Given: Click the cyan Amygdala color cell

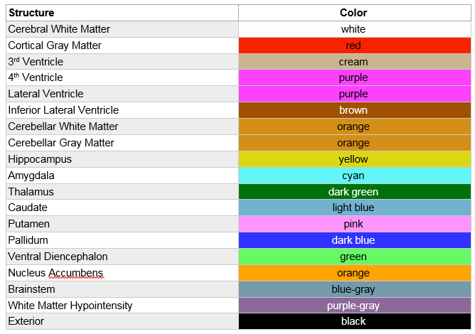Looking at the screenshot, I should pos(354,176).
